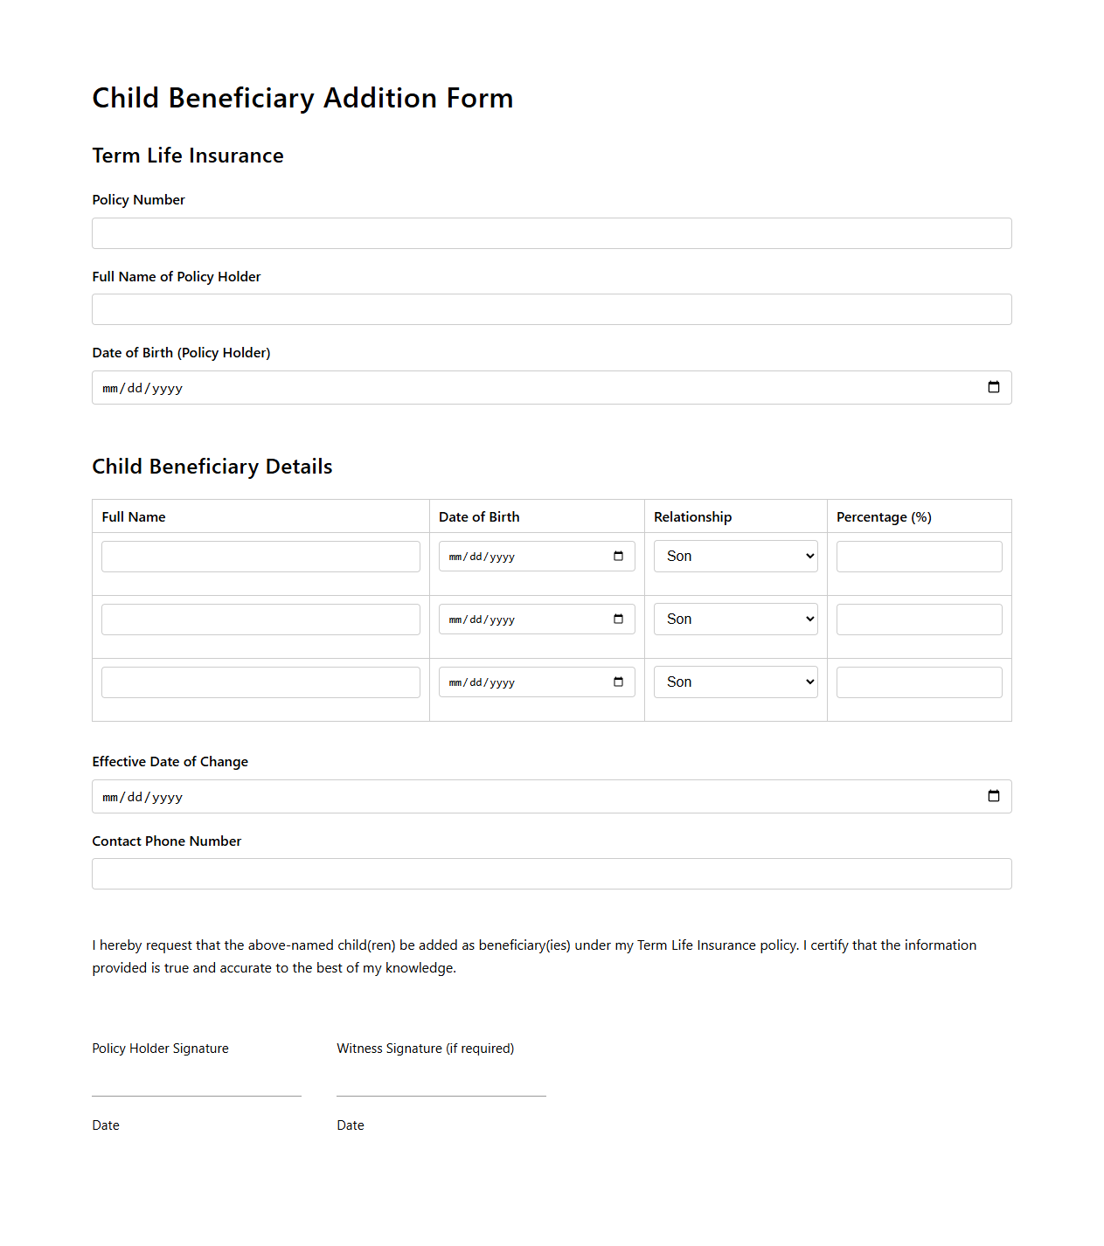
Task: Click the Full Name field in the first beneficiary row
Action: click(x=260, y=556)
